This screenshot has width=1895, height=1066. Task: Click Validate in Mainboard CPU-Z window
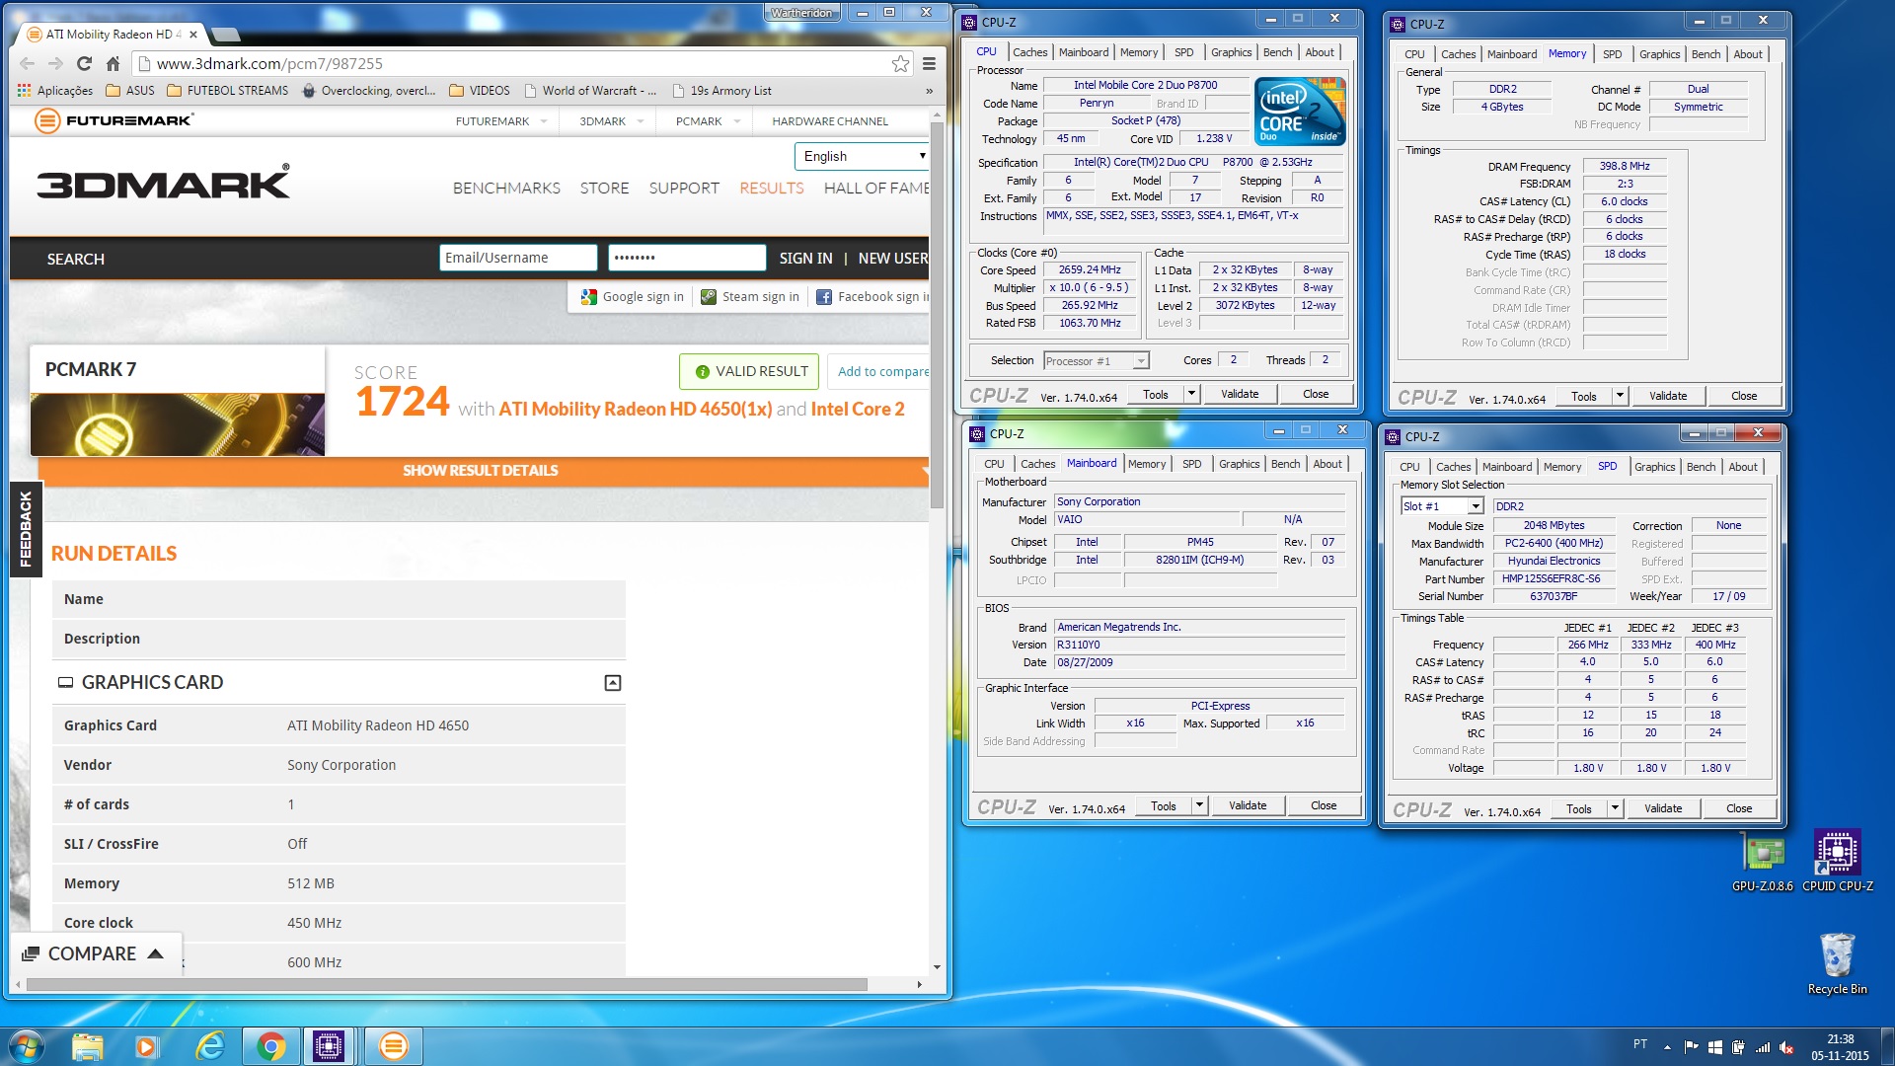pyautogui.click(x=1247, y=806)
